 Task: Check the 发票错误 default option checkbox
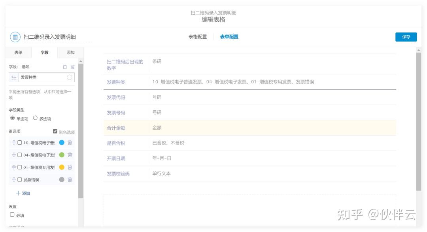click(19, 179)
